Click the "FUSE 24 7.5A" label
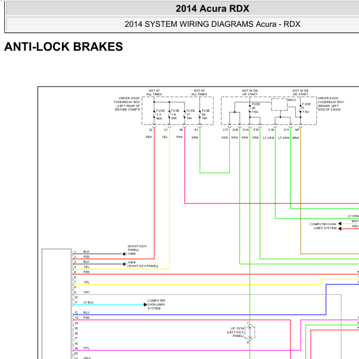 [255, 108]
